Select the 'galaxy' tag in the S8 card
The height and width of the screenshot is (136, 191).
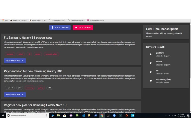(21, 54)
